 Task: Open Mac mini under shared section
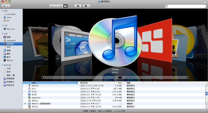pos(10,29)
